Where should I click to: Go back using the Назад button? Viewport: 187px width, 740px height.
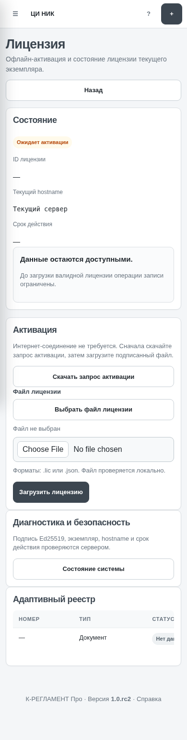pyautogui.click(x=93, y=90)
